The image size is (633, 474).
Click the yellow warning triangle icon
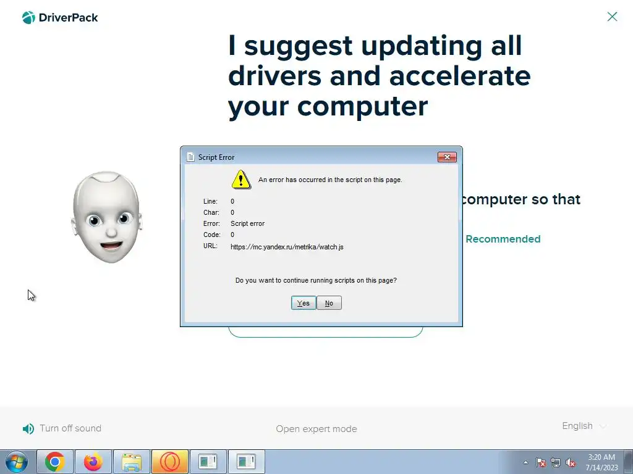(241, 180)
